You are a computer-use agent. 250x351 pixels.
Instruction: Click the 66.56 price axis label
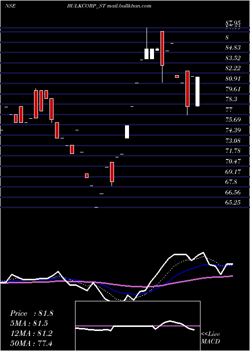click(x=233, y=192)
